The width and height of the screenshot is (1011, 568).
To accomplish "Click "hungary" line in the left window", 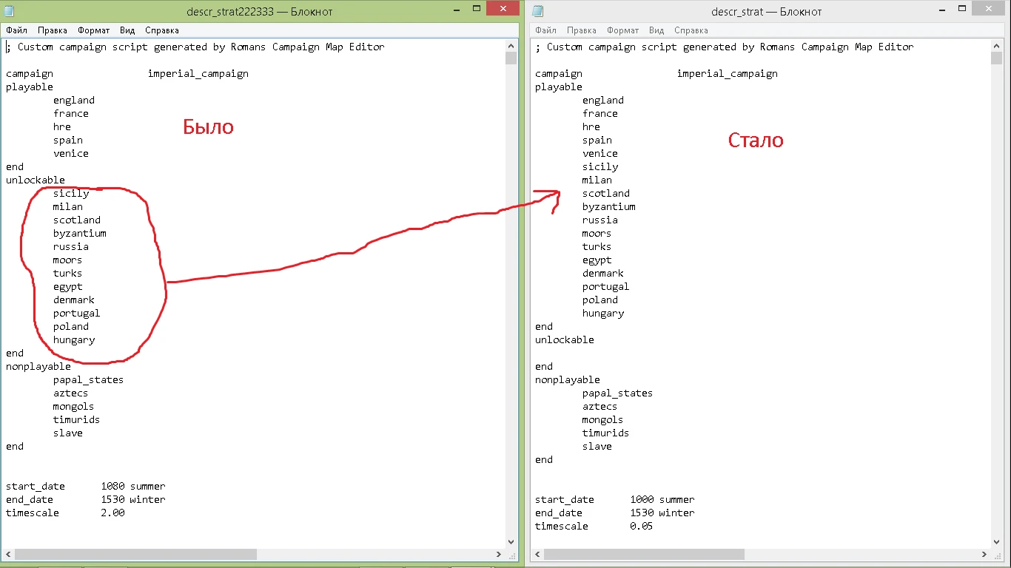I will (74, 339).
